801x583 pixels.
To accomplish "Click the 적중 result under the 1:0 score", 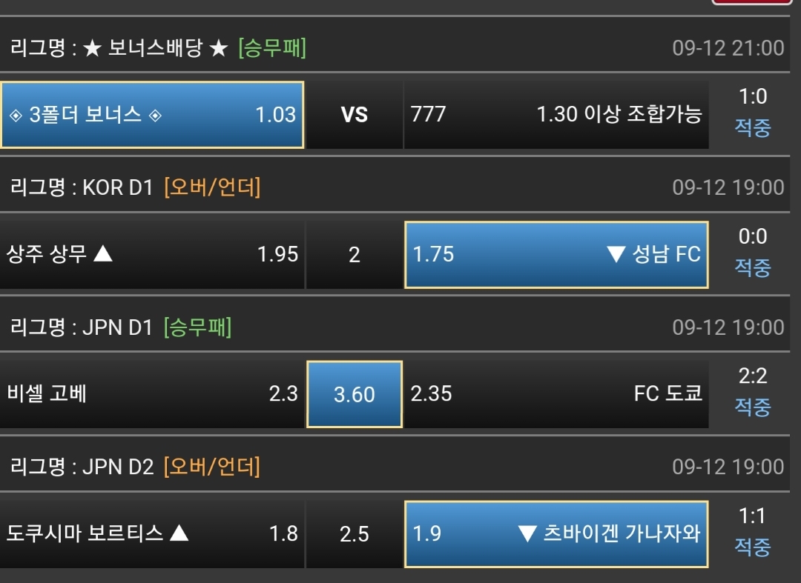I will (753, 128).
